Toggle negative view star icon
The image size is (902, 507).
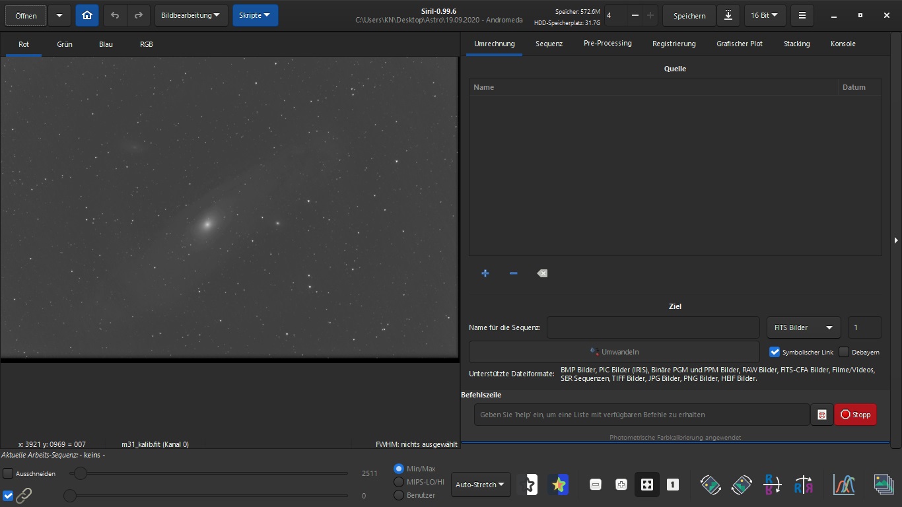pyautogui.click(x=528, y=485)
